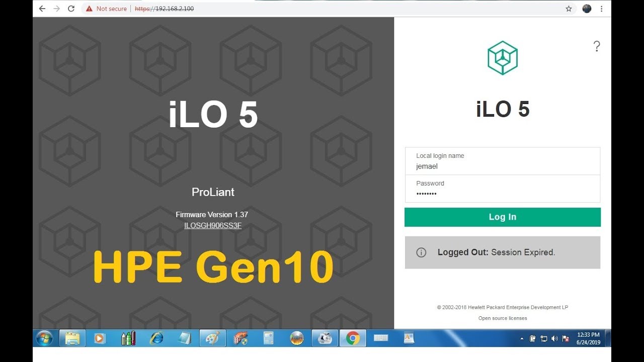Focus the Password input field

[502, 194]
